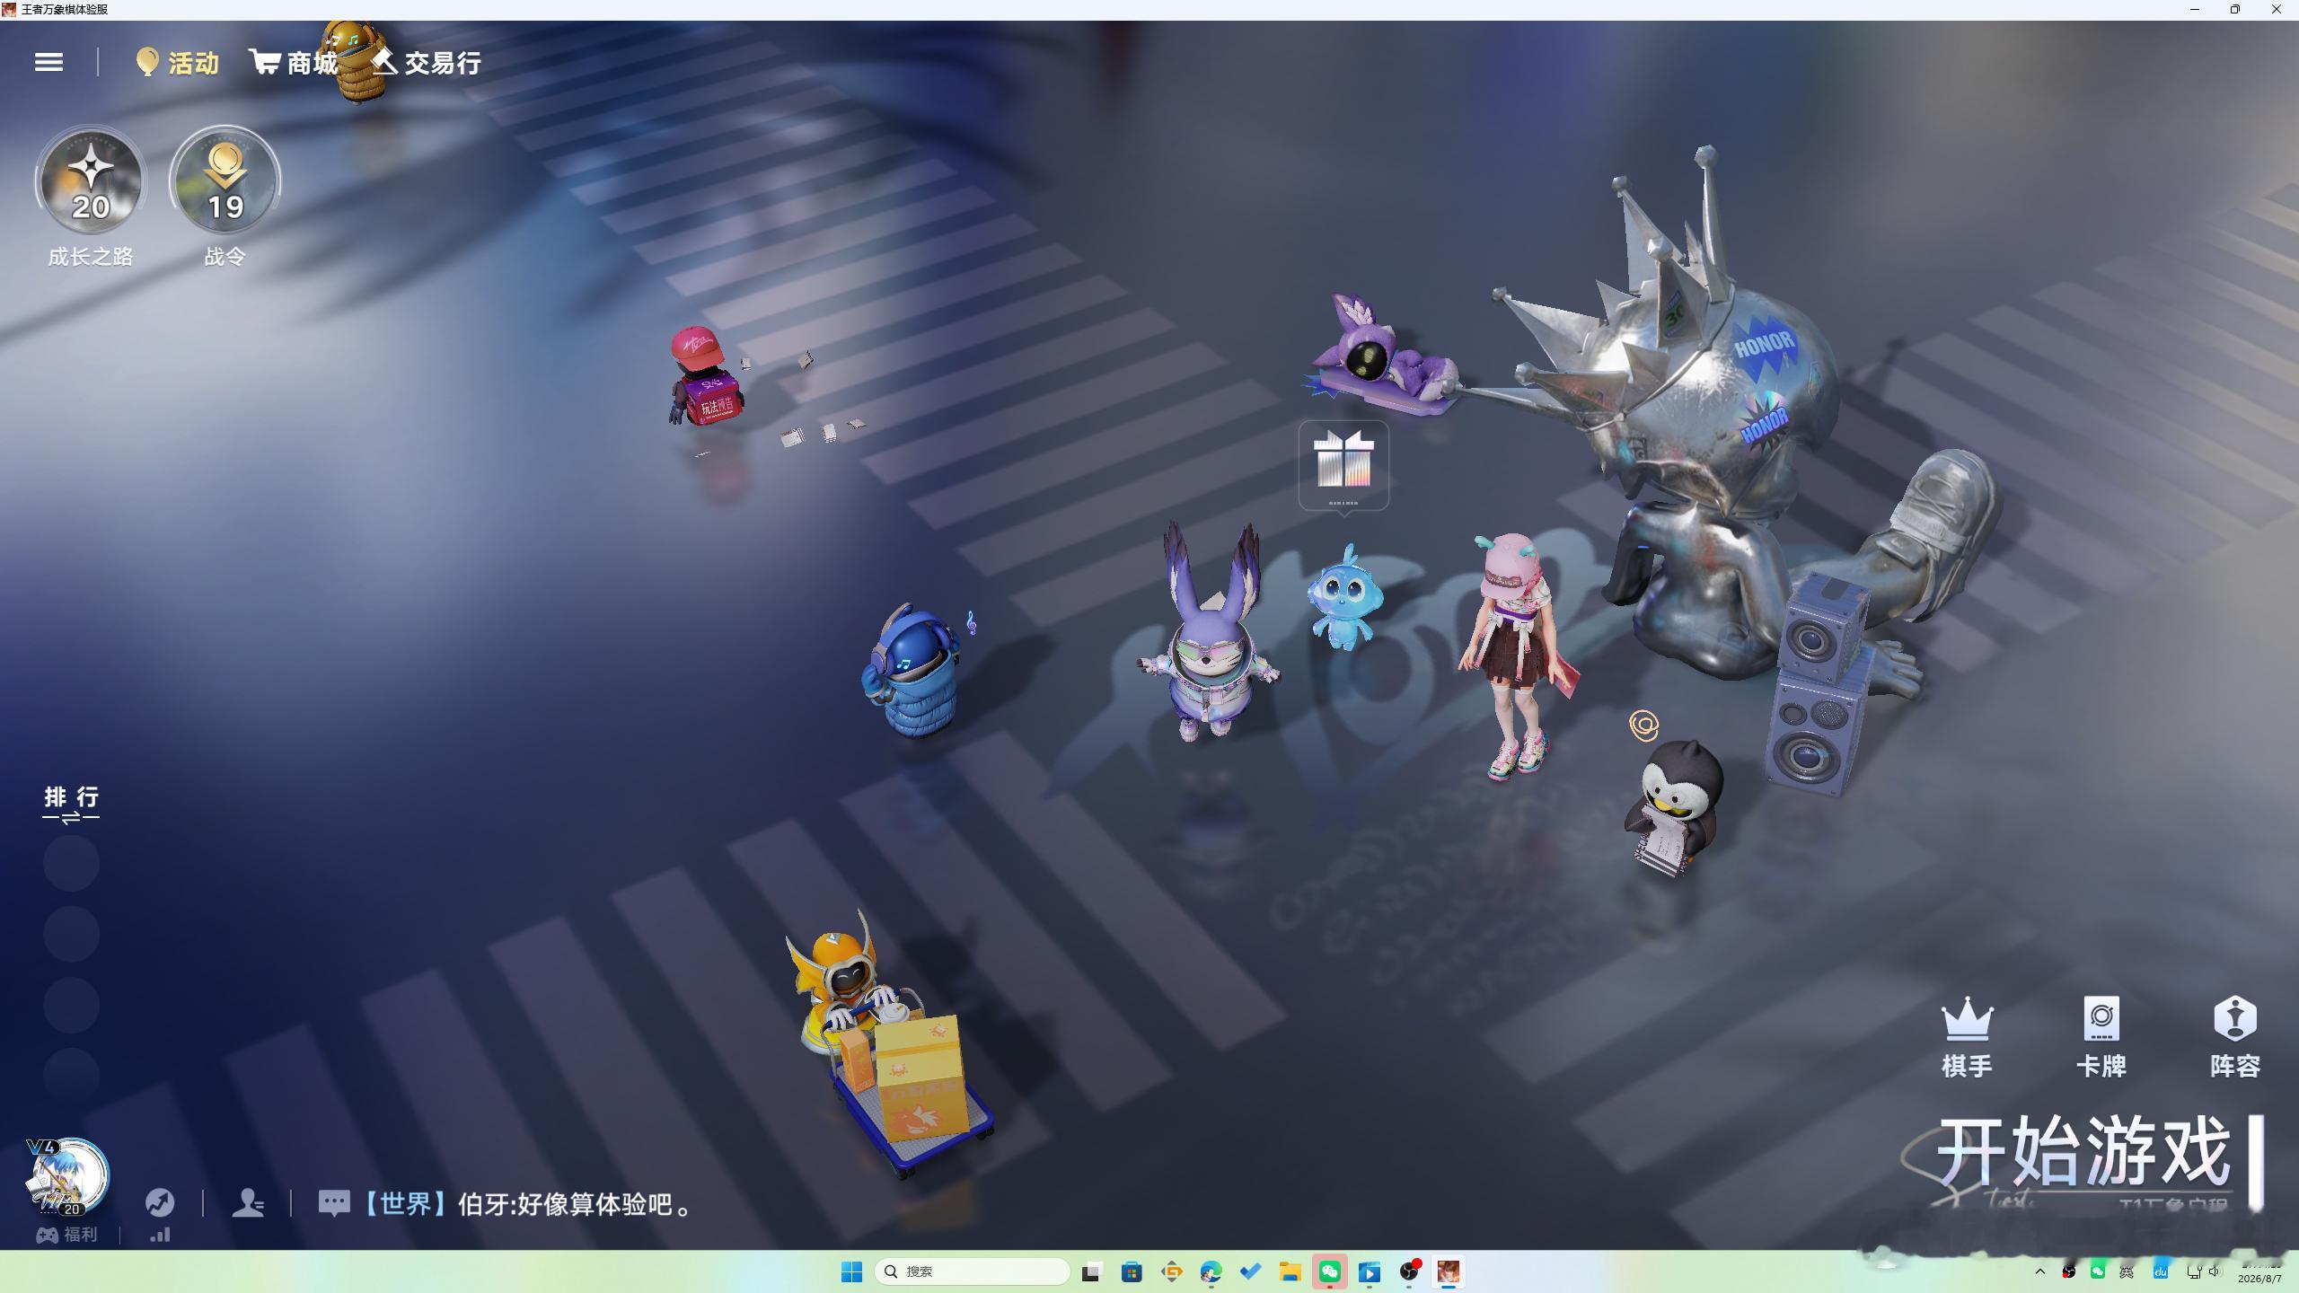The width and height of the screenshot is (2299, 1293).
Task: Click the penguin reading newspaper
Action: [x=1675, y=808]
